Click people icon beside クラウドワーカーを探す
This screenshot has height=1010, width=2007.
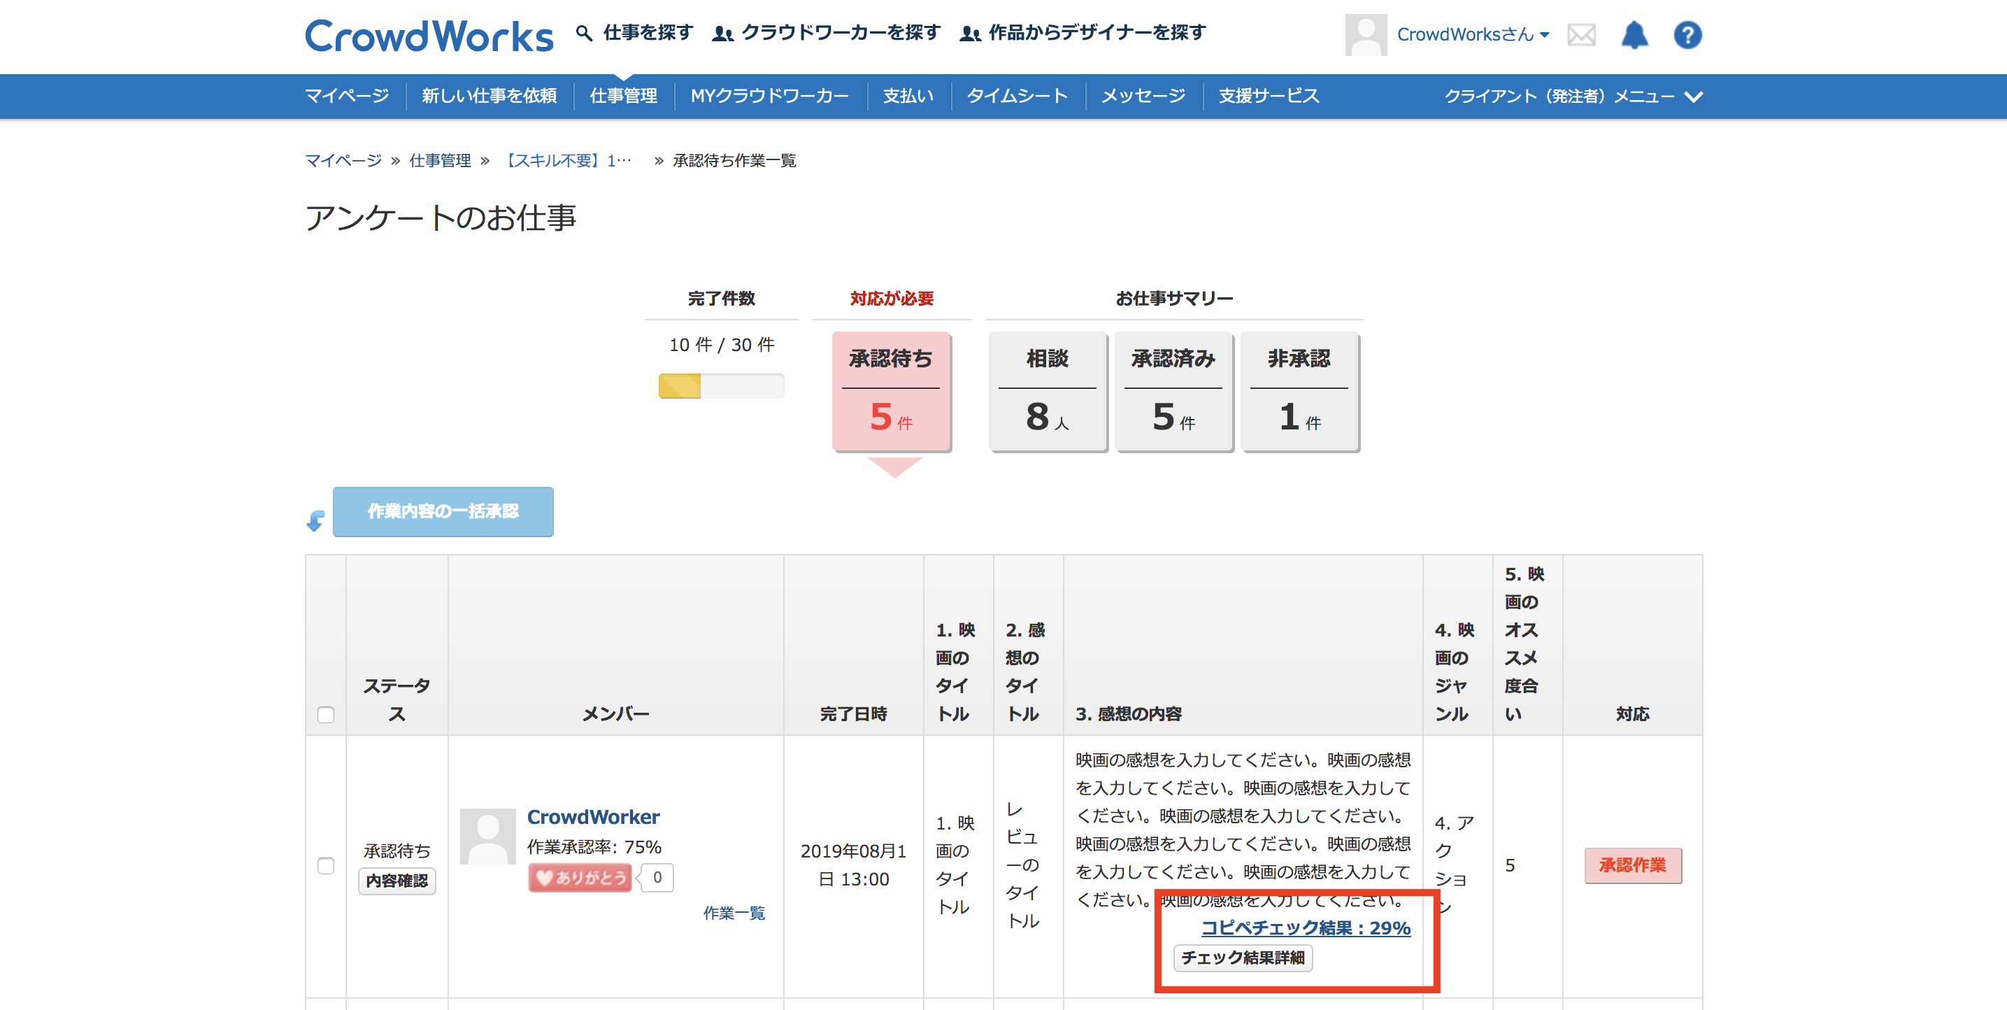pyautogui.click(x=722, y=34)
